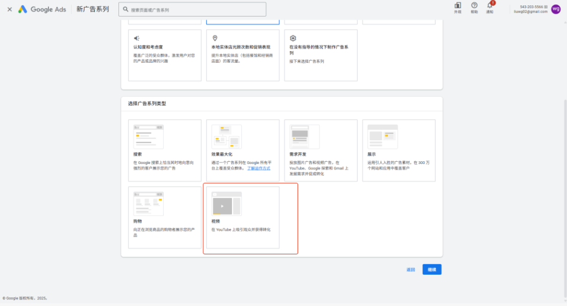The height and width of the screenshot is (306, 567).
Task: Choose the 需求开发 campaign type card
Action: click(321, 151)
